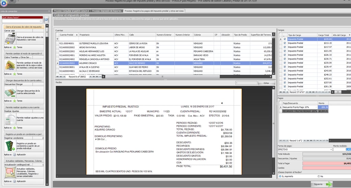Open the Actualización catálogos map icon
351x188 pixels.
10,172
